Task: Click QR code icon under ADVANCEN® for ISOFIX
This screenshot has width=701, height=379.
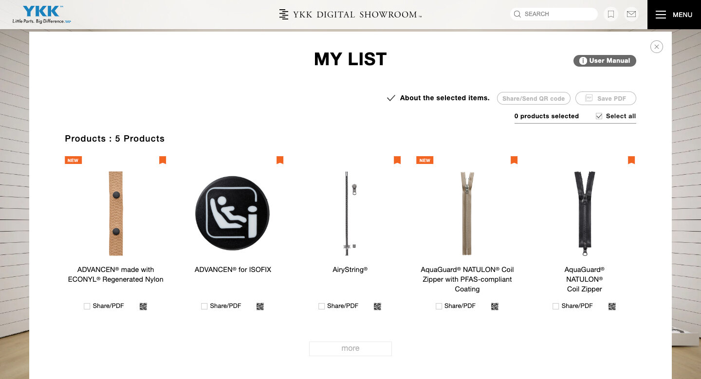Action: [x=260, y=306]
